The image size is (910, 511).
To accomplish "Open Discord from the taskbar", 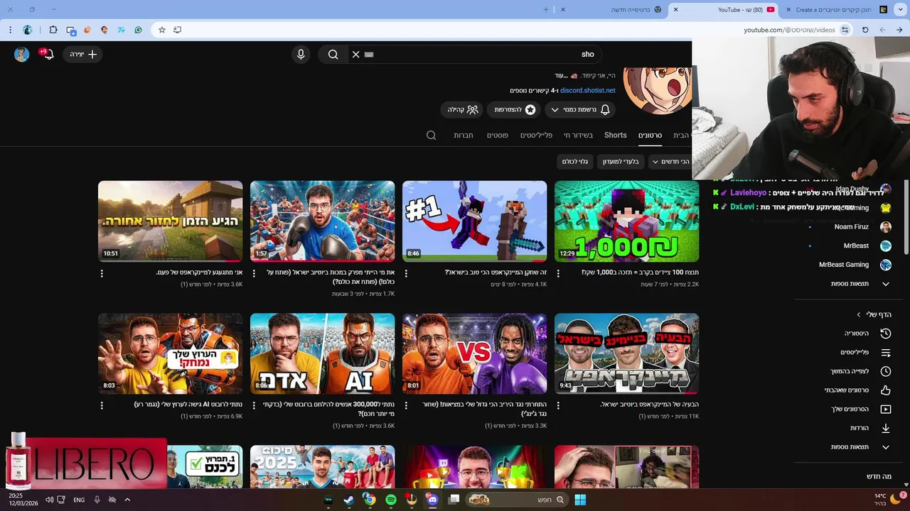I will point(432,500).
